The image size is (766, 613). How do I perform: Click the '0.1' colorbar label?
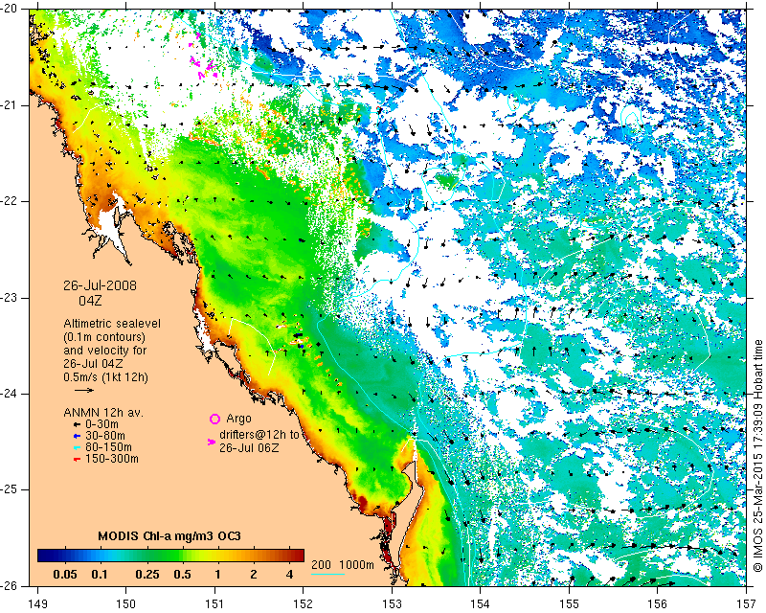coord(100,575)
